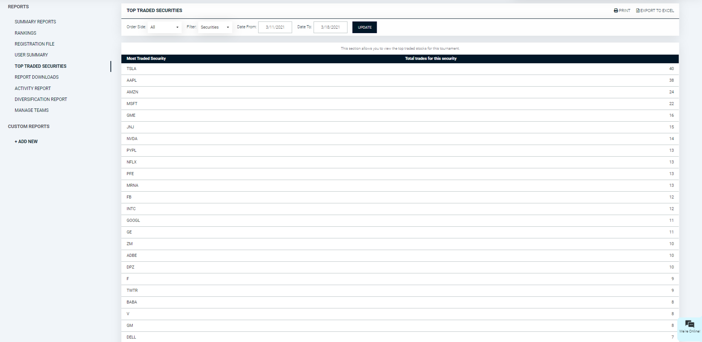Screen dimensions: 702x342
Task: Select the MRNA row
Action: click(x=400, y=185)
